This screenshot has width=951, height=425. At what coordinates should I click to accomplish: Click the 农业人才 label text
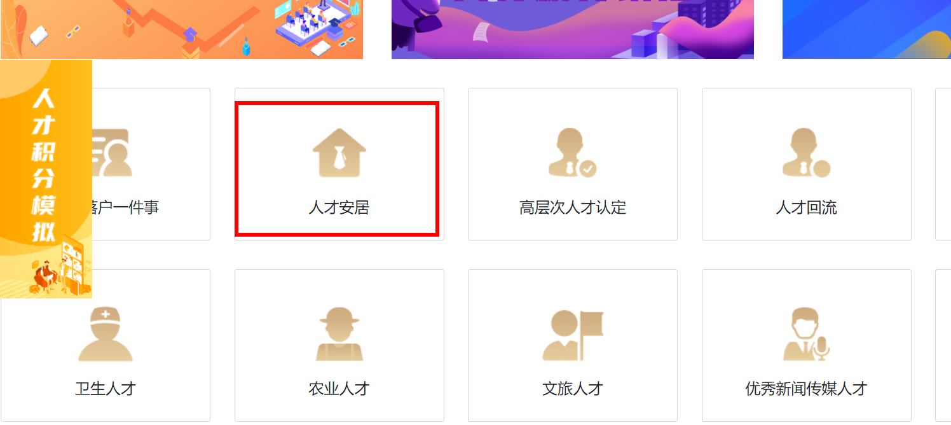click(x=339, y=389)
